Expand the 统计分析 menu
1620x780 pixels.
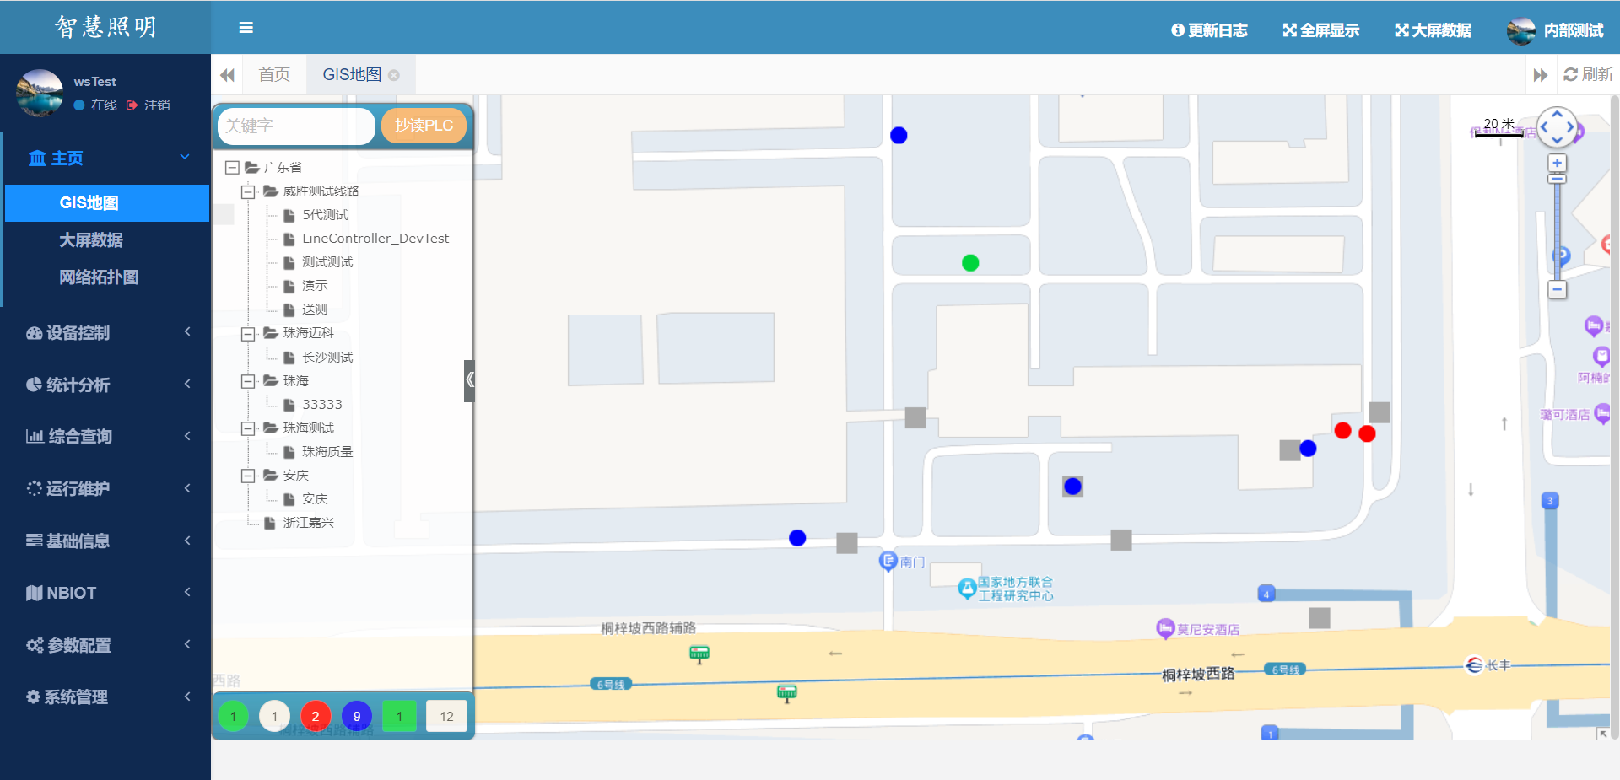(x=105, y=385)
